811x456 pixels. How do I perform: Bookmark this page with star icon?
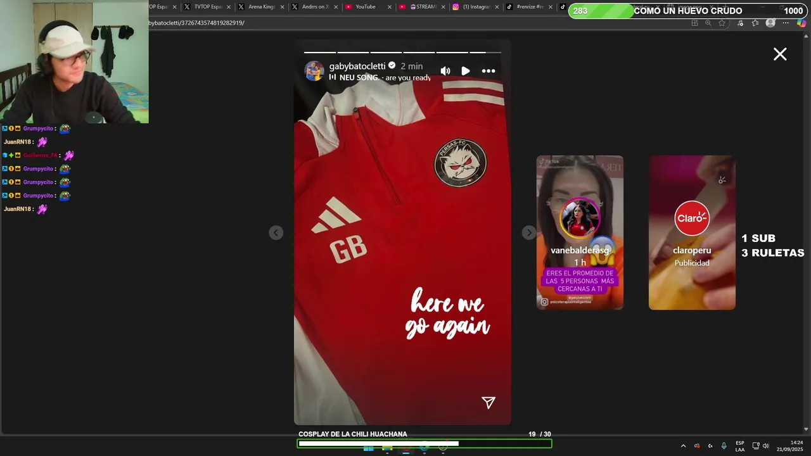click(x=722, y=23)
